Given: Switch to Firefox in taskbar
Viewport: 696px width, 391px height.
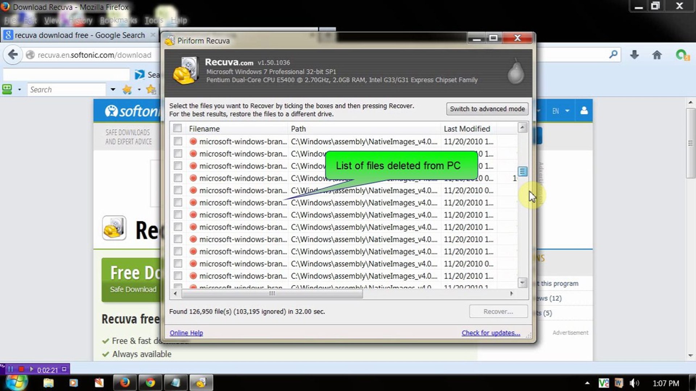Looking at the screenshot, I should click(x=125, y=383).
